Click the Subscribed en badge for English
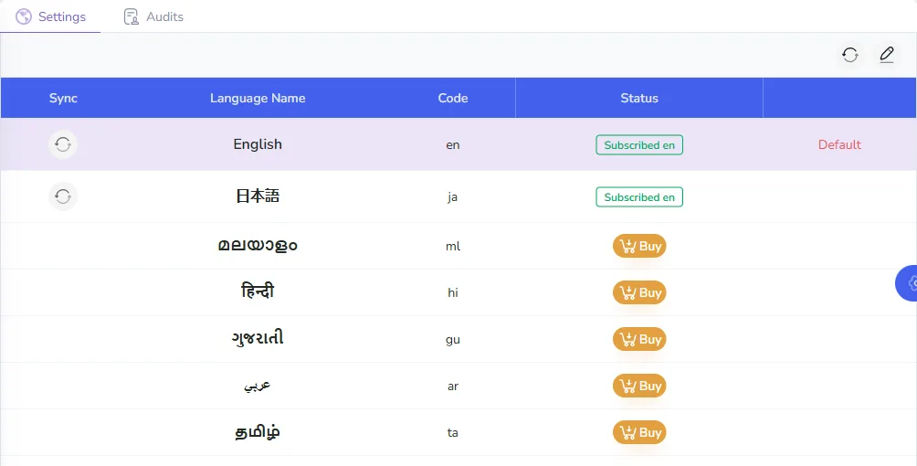 (x=639, y=145)
